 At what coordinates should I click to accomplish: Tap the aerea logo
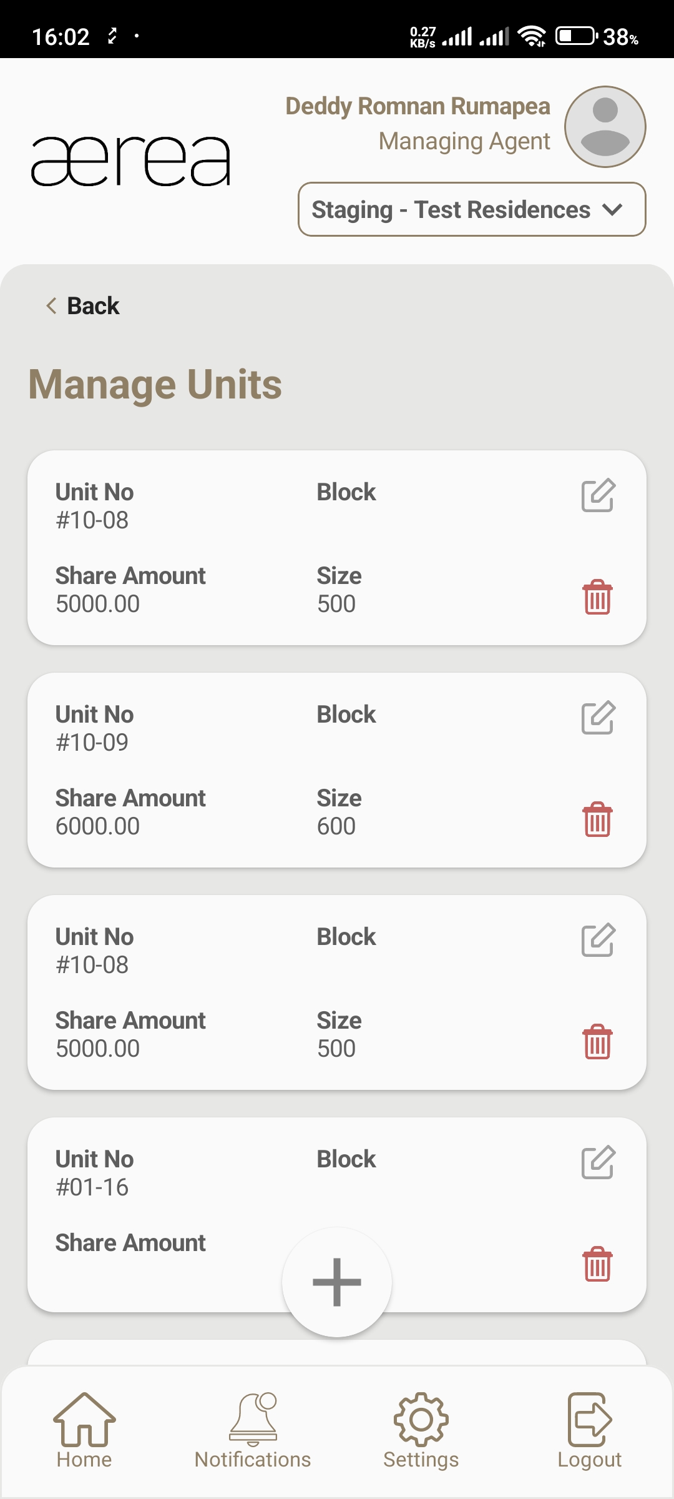point(131,161)
